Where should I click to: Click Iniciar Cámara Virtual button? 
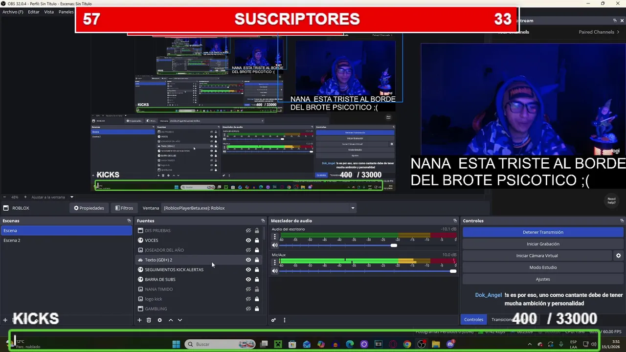tap(537, 256)
